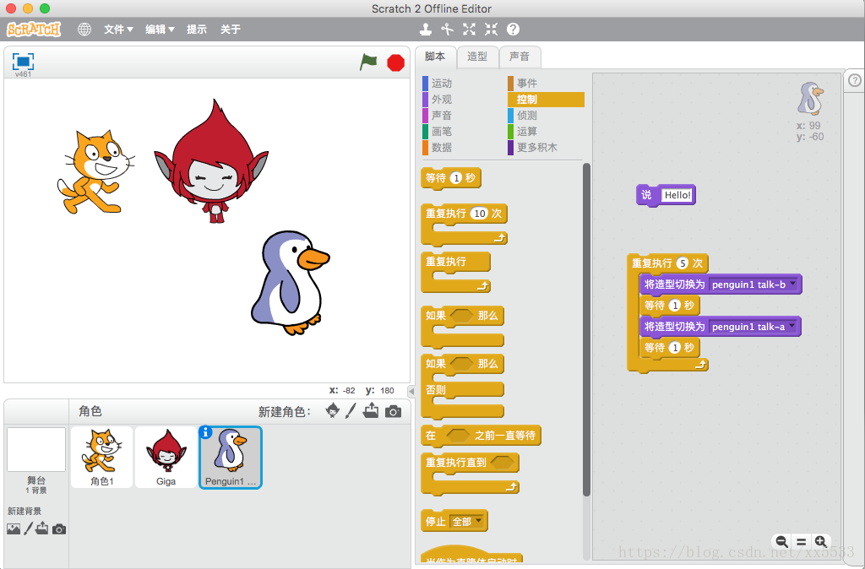Reset scripts area zoom
865x569 pixels.
801,541
